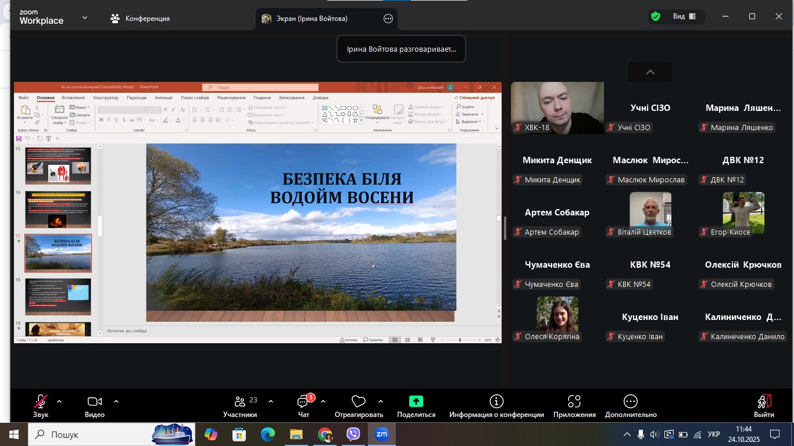Image resolution: width=794 pixels, height=446 pixels.
Task: Open the Chat panel icon
Action: pyautogui.click(x=303, y=402)
